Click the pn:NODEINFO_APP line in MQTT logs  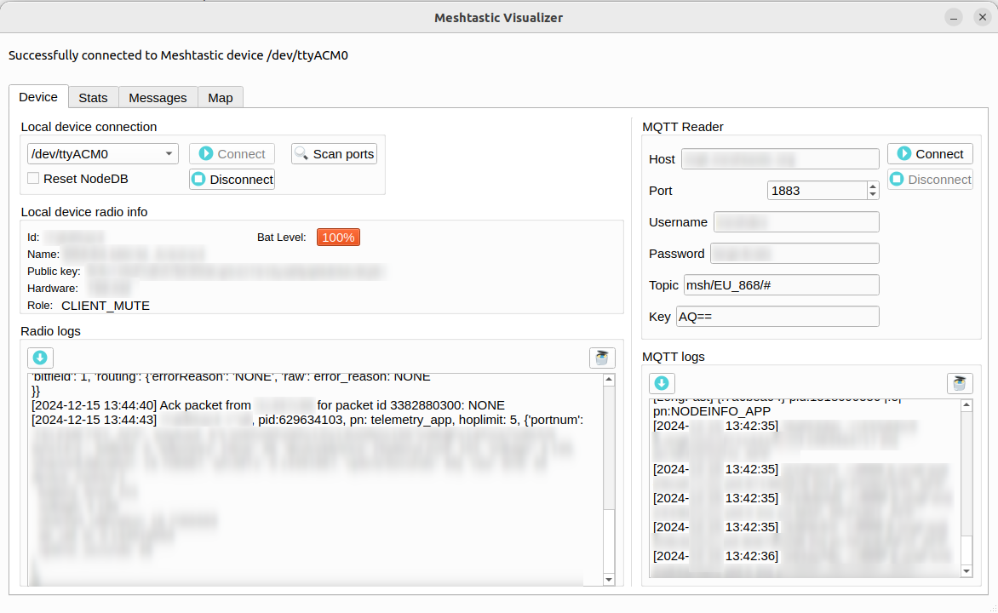pyautogui.click(x=712, y=411)
